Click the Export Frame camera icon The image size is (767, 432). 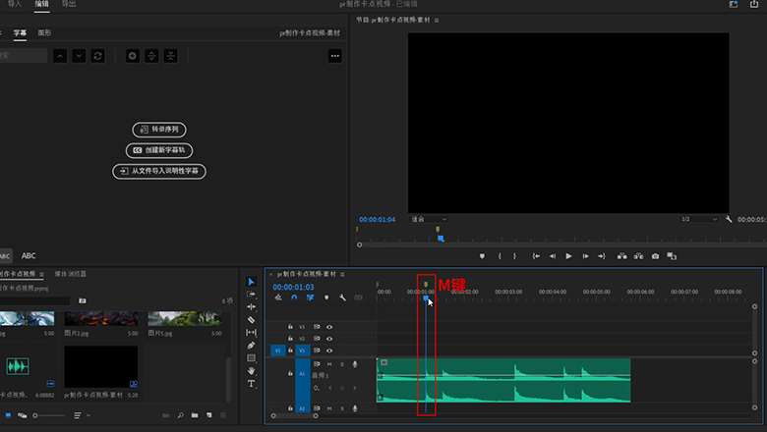pyautogui.click(x=655, y=256)
